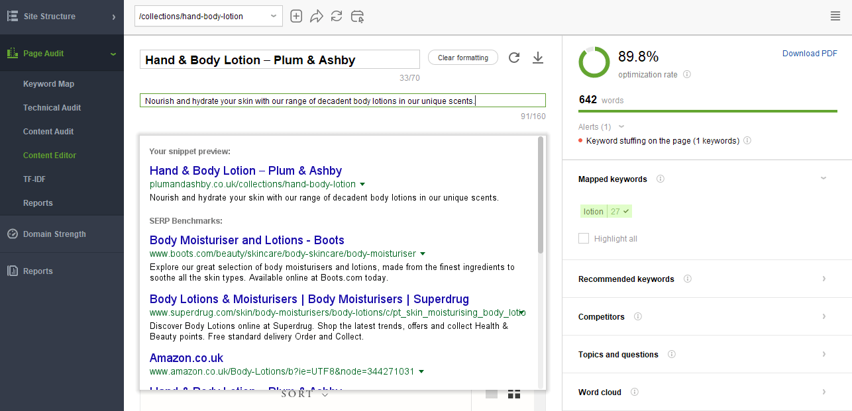The image size is (852, 411).
Task: Switch to single-square view icon
Action: pos(492,394)
